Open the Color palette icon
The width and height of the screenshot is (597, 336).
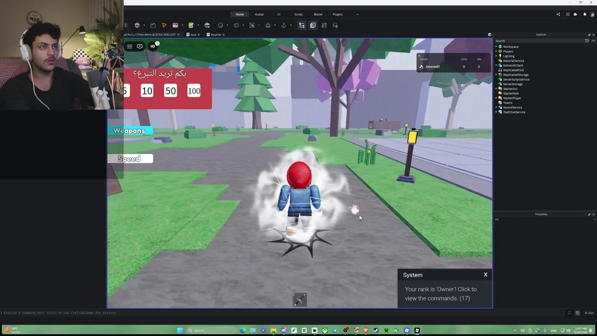pyautogui.click(x=236, y=25)
